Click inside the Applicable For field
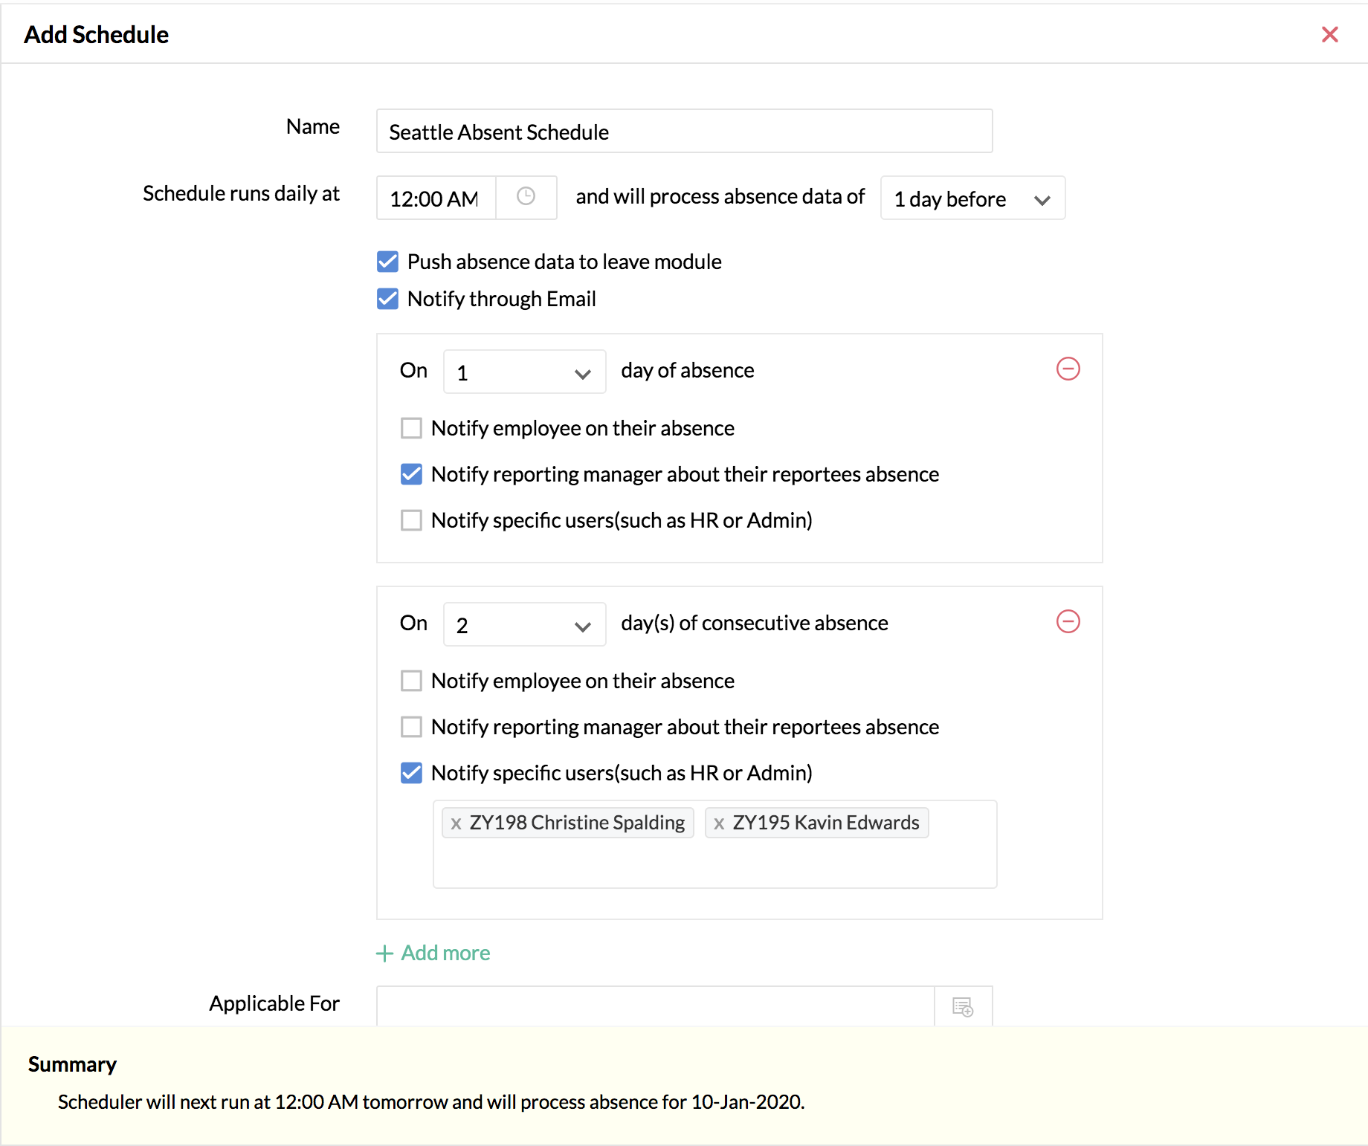The height and width of the screenshot is (1146, 1368). point(654,1006)
